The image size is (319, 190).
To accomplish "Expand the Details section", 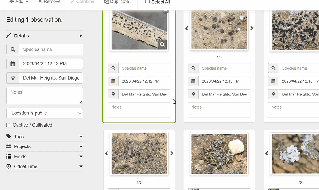I will coord(81,36).
